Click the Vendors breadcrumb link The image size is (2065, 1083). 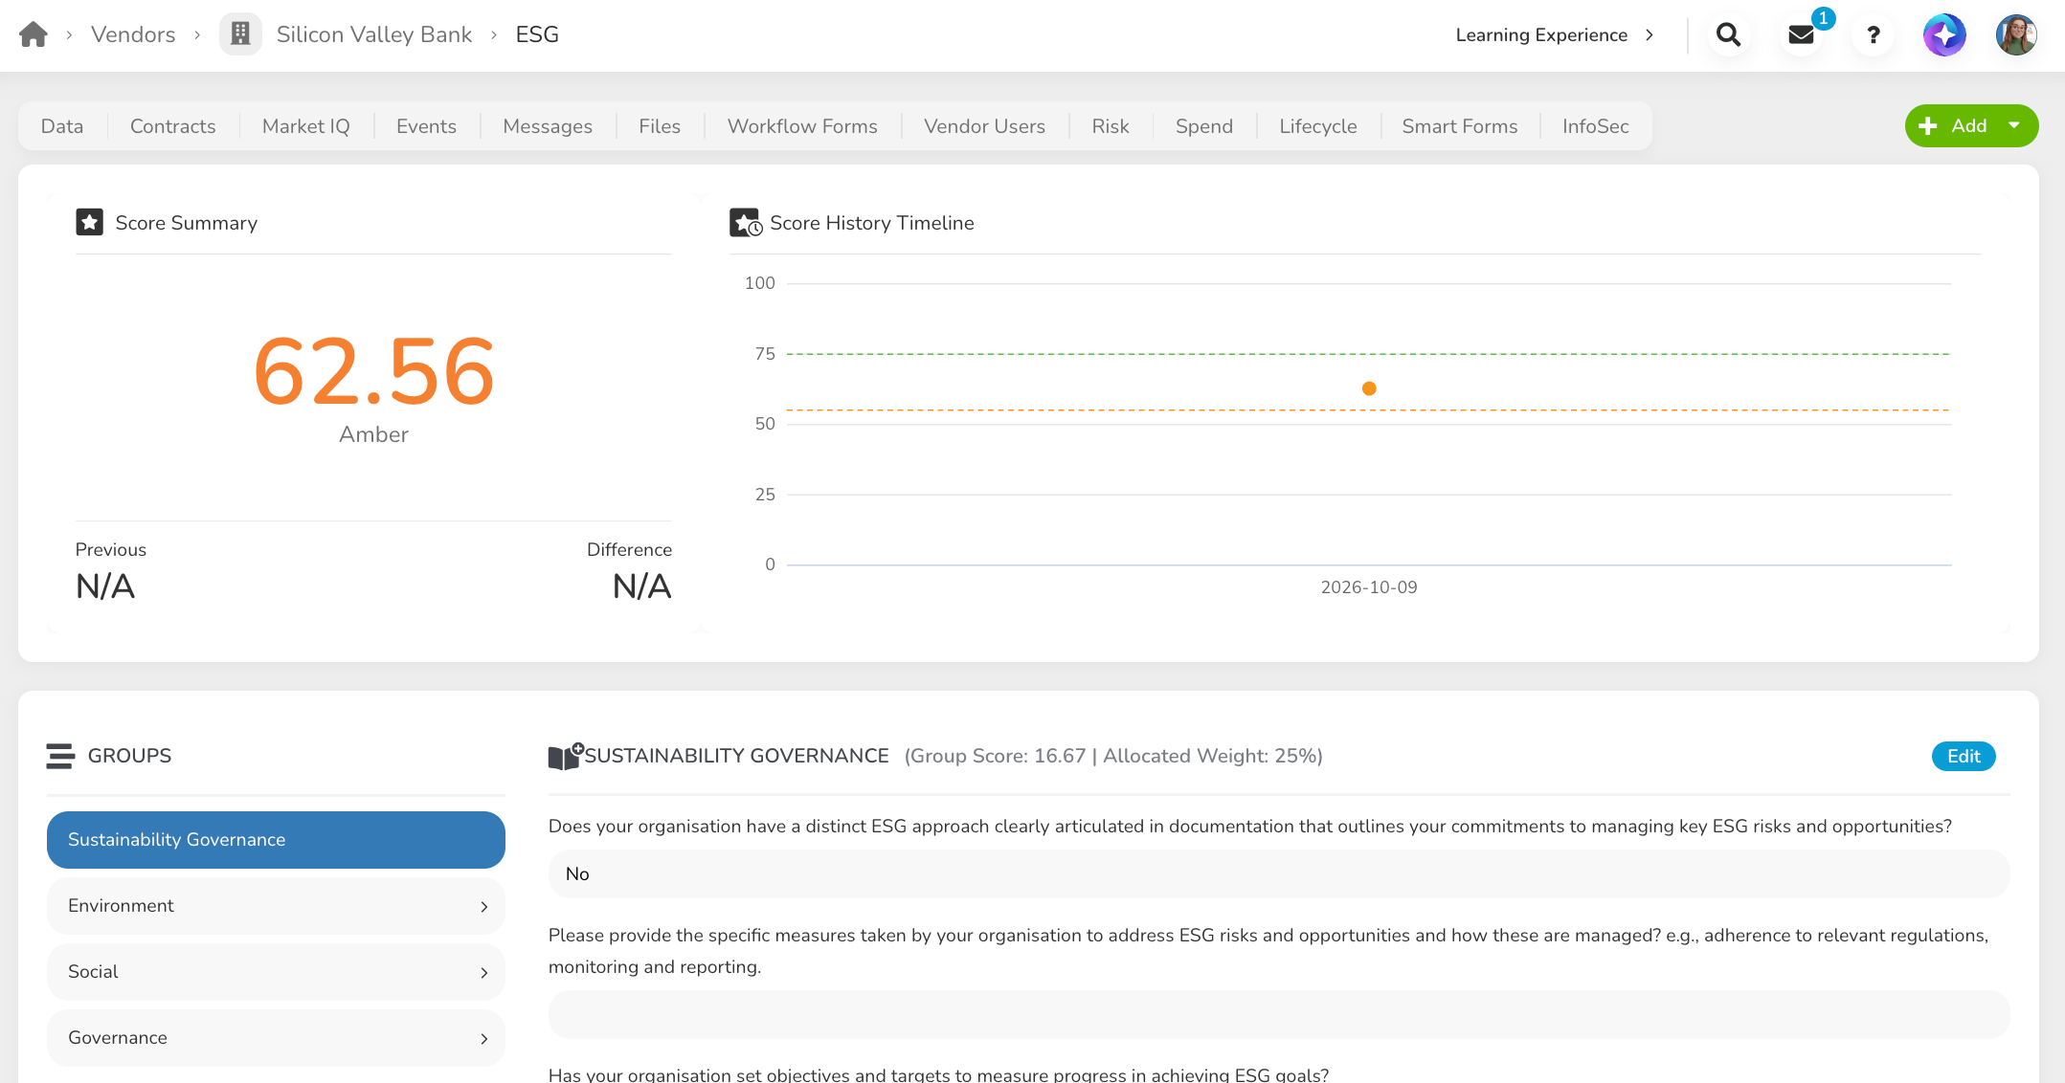click(x=133, y=34)
